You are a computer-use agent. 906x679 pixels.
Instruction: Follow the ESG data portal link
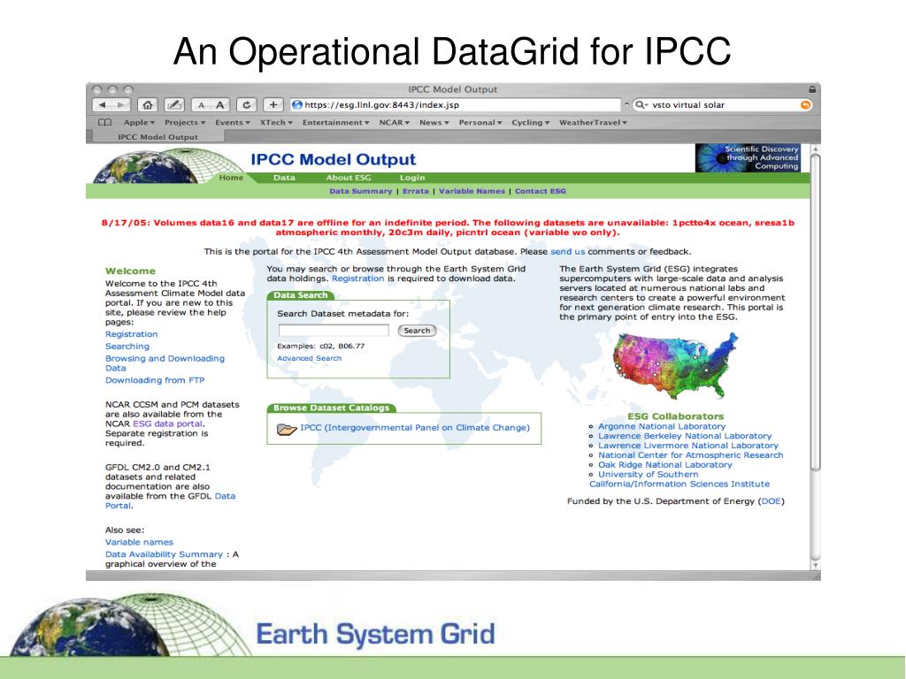pyautogui.click(x=167, y=423)
